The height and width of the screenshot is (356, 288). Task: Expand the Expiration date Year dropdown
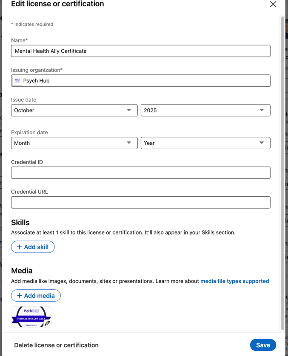coord(205,143)
